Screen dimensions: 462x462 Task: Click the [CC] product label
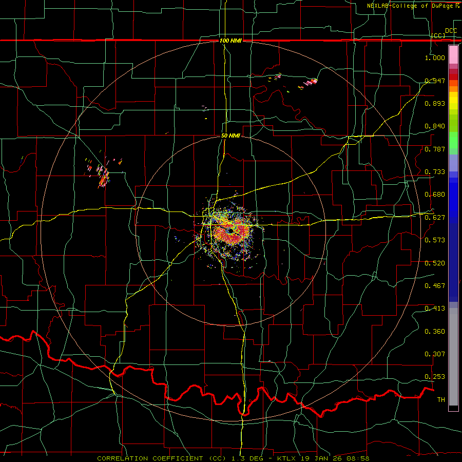438,35
